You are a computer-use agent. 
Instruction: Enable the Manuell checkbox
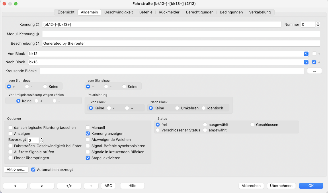click(x=88, y=128)
